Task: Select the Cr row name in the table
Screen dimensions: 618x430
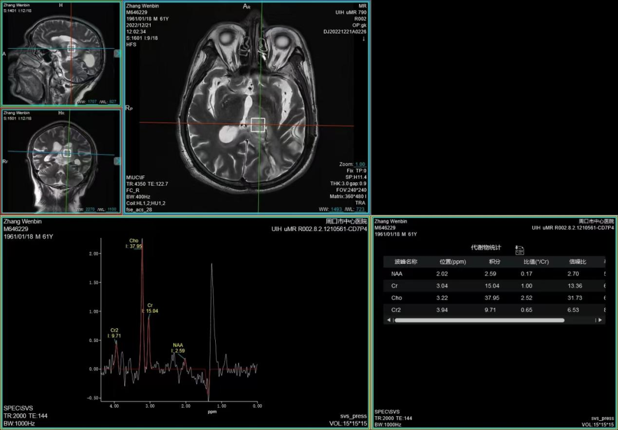Action: pyautogui.click(x=394, y=285)
